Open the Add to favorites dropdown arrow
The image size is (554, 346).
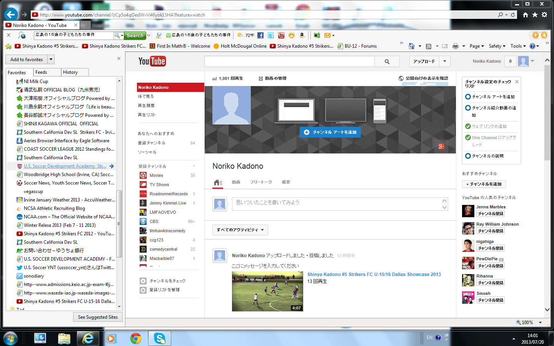51,60
